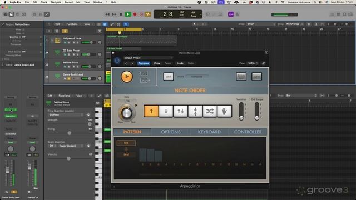Open the File menu in the menu bar
The width and height of the screenshot is (356, 200).
pos(27,2)
